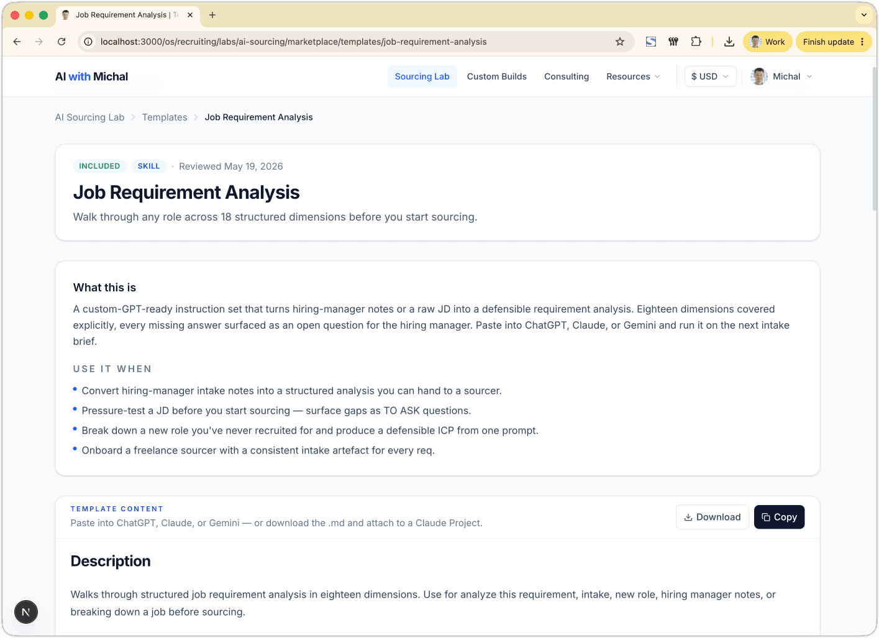Expand the Resources menu
Image resolution: width=879 pixels, height=638 pixels.
point(633,76)
